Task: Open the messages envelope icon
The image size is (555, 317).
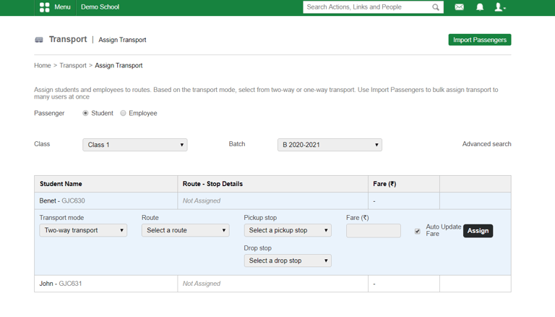Action: [459, 7]
